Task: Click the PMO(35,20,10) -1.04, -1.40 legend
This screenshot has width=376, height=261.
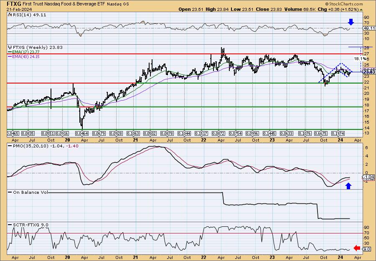Action: 45,146
